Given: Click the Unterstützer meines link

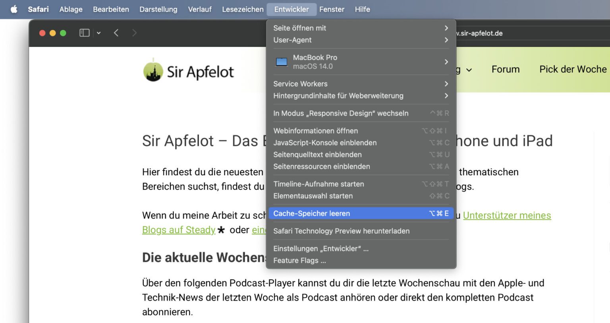Looking at the screenshot, I should [507, 215].
